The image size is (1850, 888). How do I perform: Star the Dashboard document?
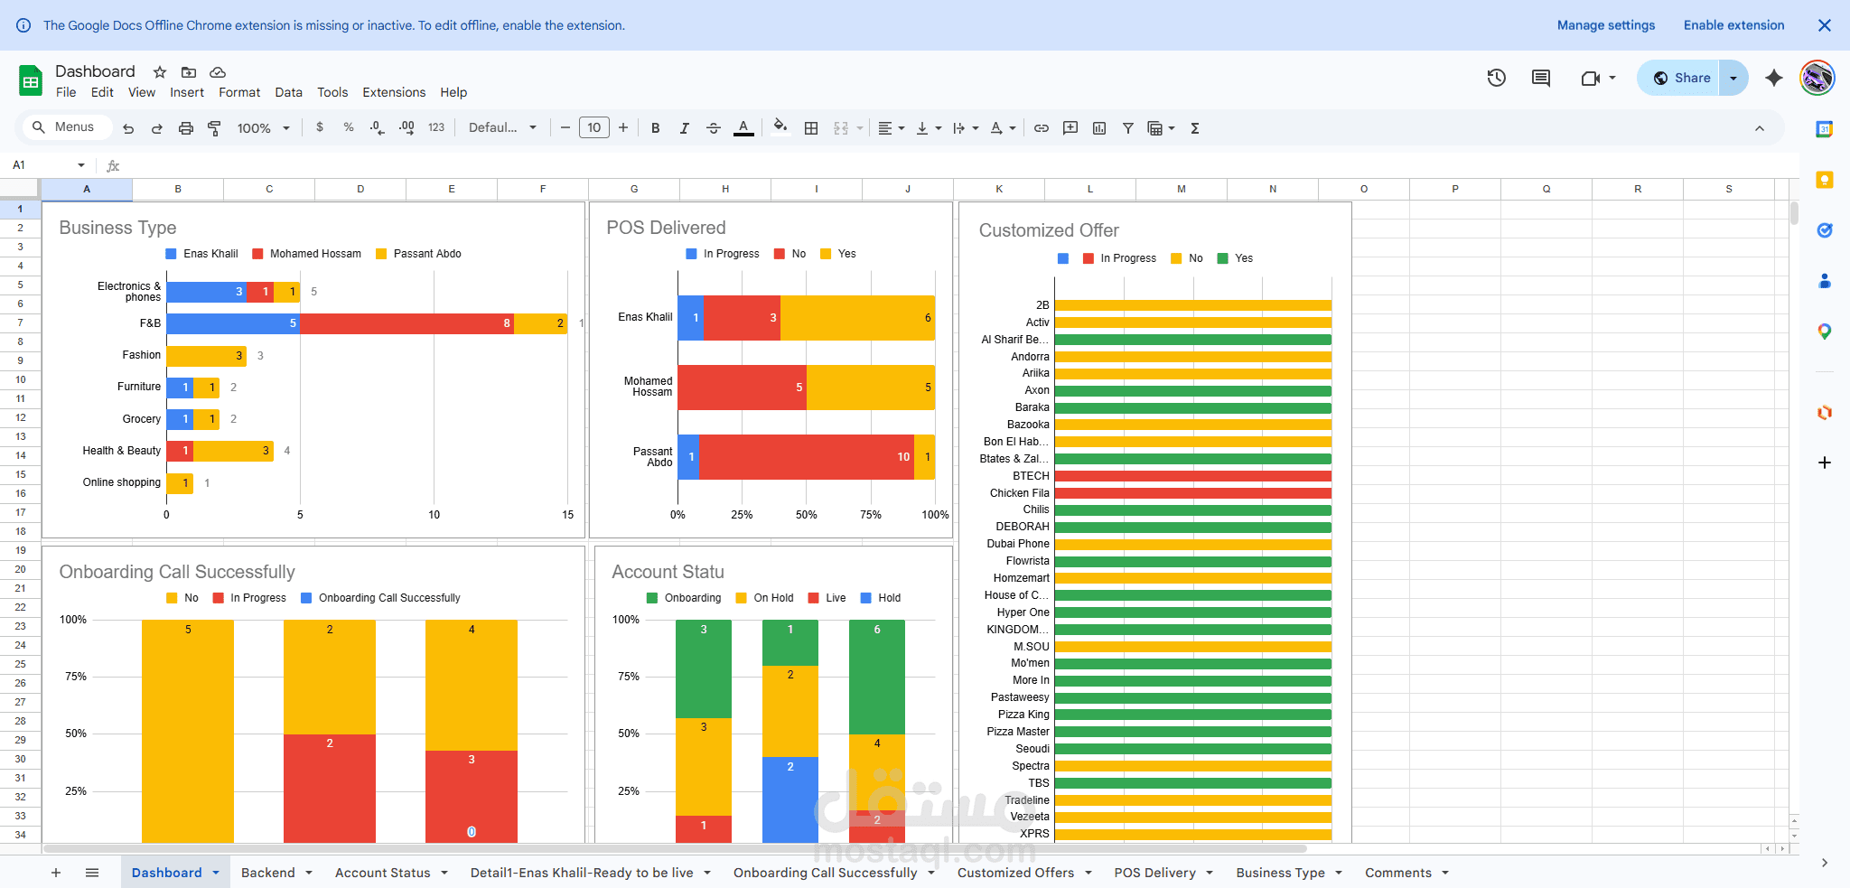tap(160, 72)
